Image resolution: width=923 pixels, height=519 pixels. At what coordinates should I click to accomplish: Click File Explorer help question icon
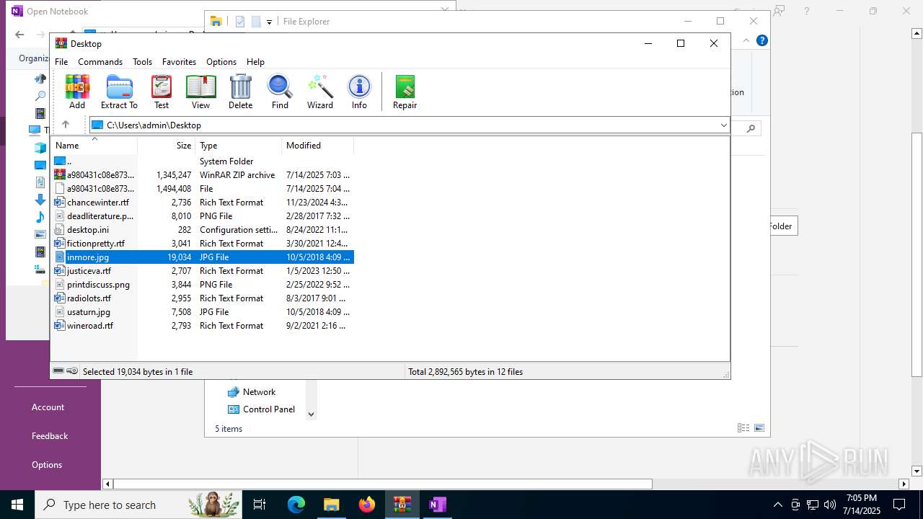762,40
